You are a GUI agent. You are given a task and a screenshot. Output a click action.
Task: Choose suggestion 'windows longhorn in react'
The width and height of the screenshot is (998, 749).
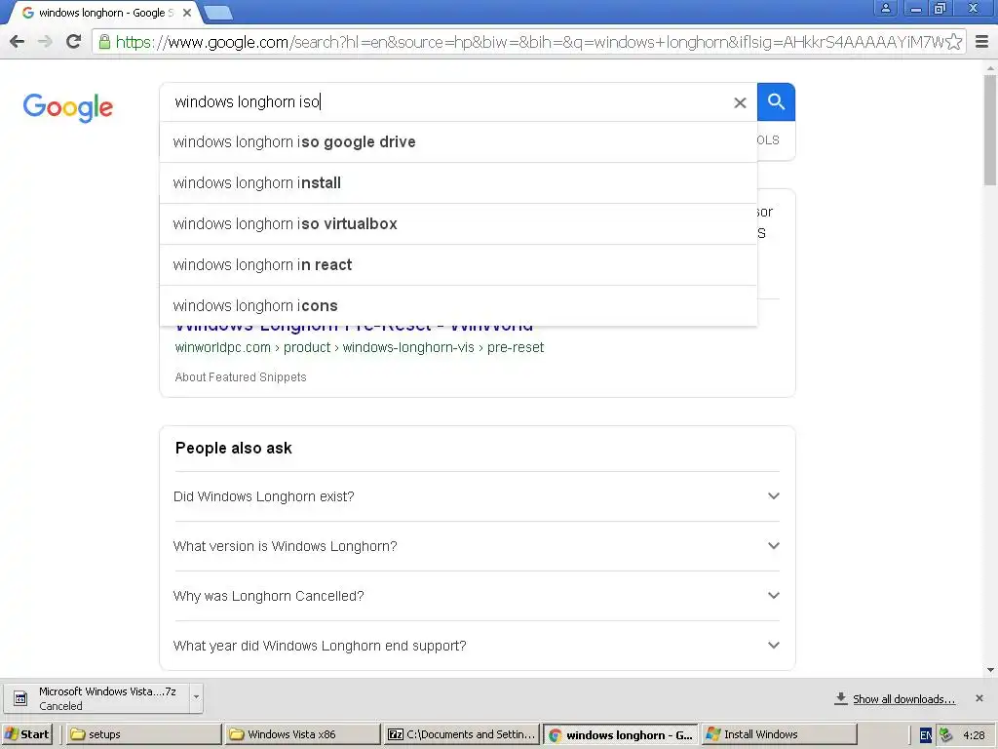point(458,264)
